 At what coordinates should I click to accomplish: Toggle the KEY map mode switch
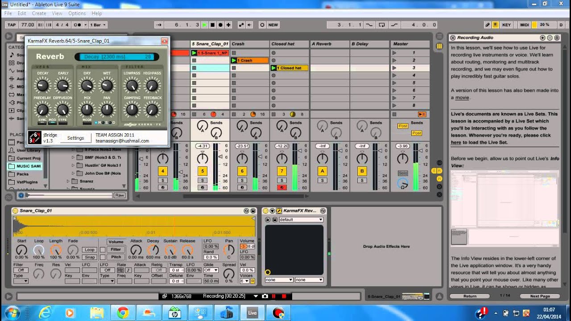pyautogui.click(x=506, y=25)
